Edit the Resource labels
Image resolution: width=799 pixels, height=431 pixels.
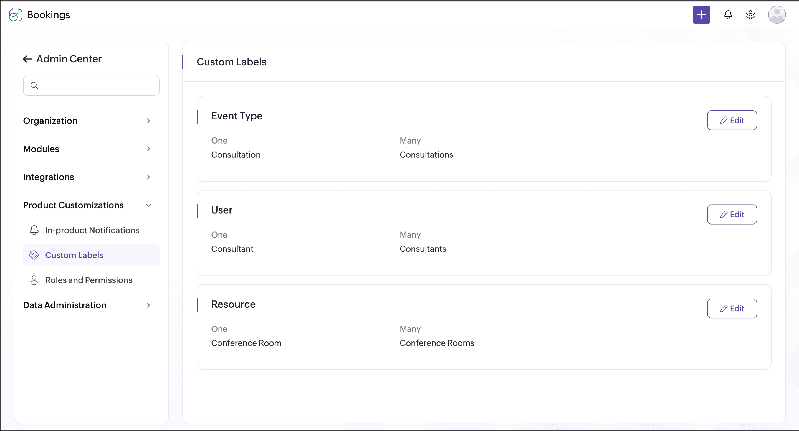[x=732, y=308]
